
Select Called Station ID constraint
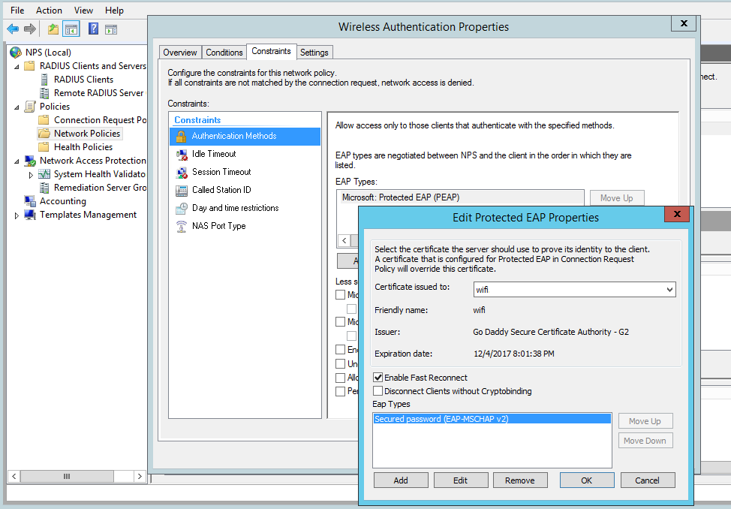(x=221, y=190)
